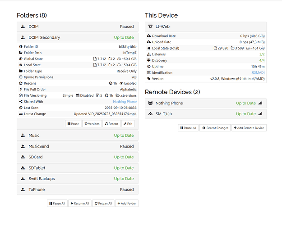Click the DCIM folder download icon
Viewport: 282px width, 225px height.
pos(23,27)
